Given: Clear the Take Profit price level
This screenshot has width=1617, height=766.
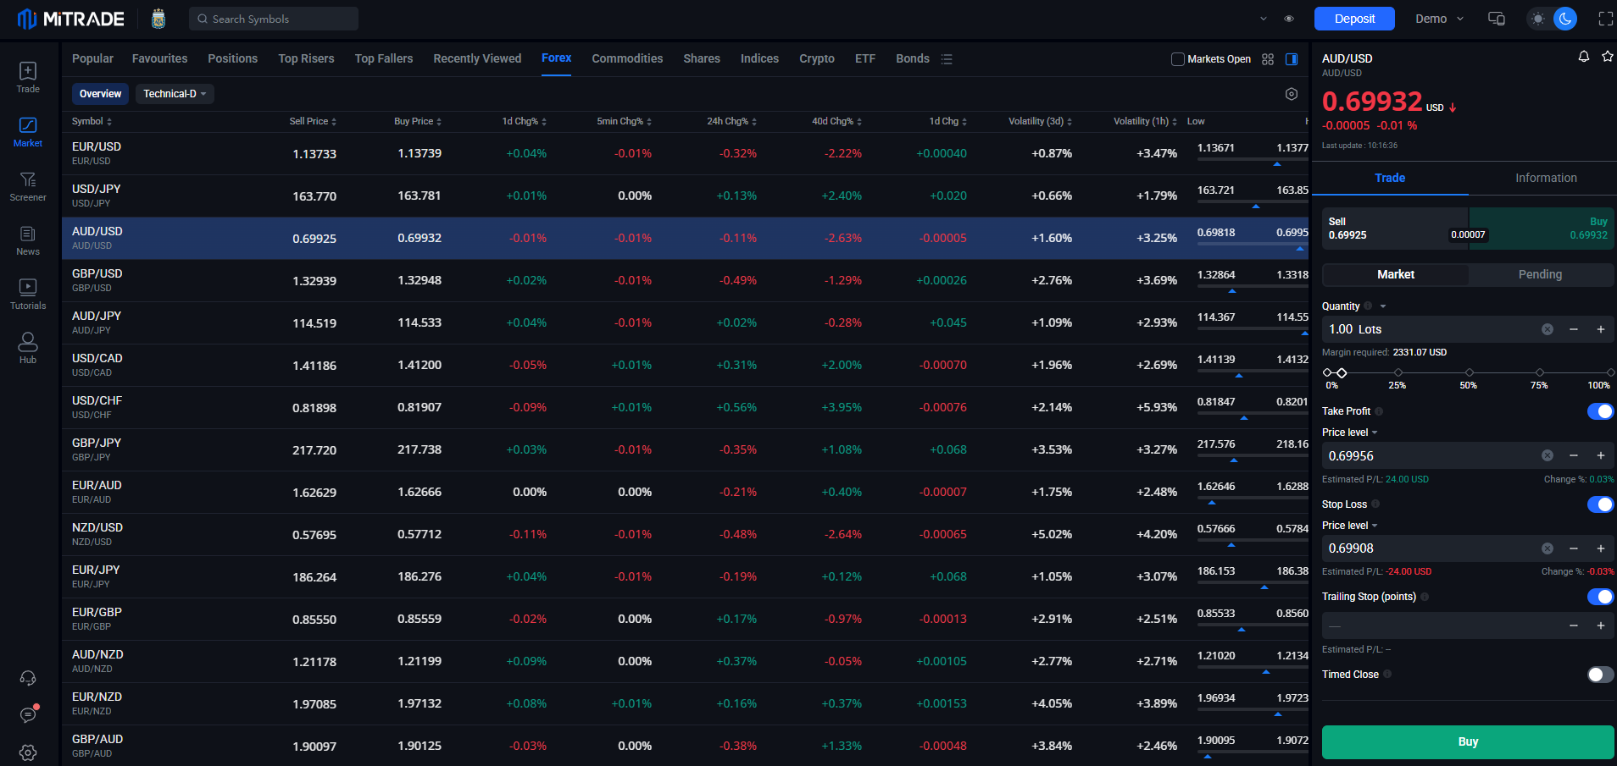Looking at the screenshot, I should (1548, 455).
